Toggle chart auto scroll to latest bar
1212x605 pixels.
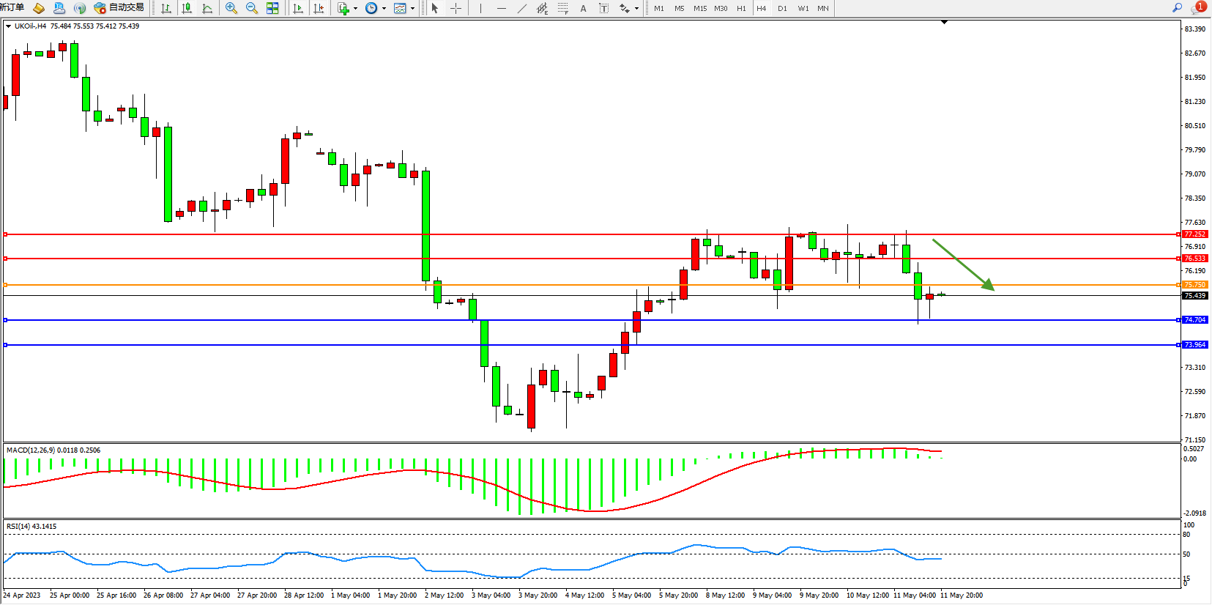pos(298,8)
